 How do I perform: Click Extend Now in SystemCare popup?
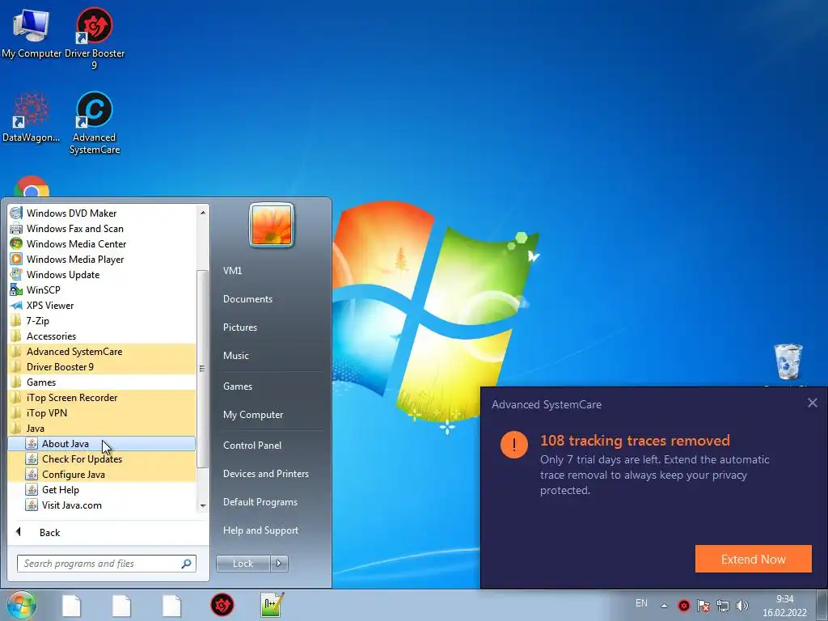coord(753,560)
